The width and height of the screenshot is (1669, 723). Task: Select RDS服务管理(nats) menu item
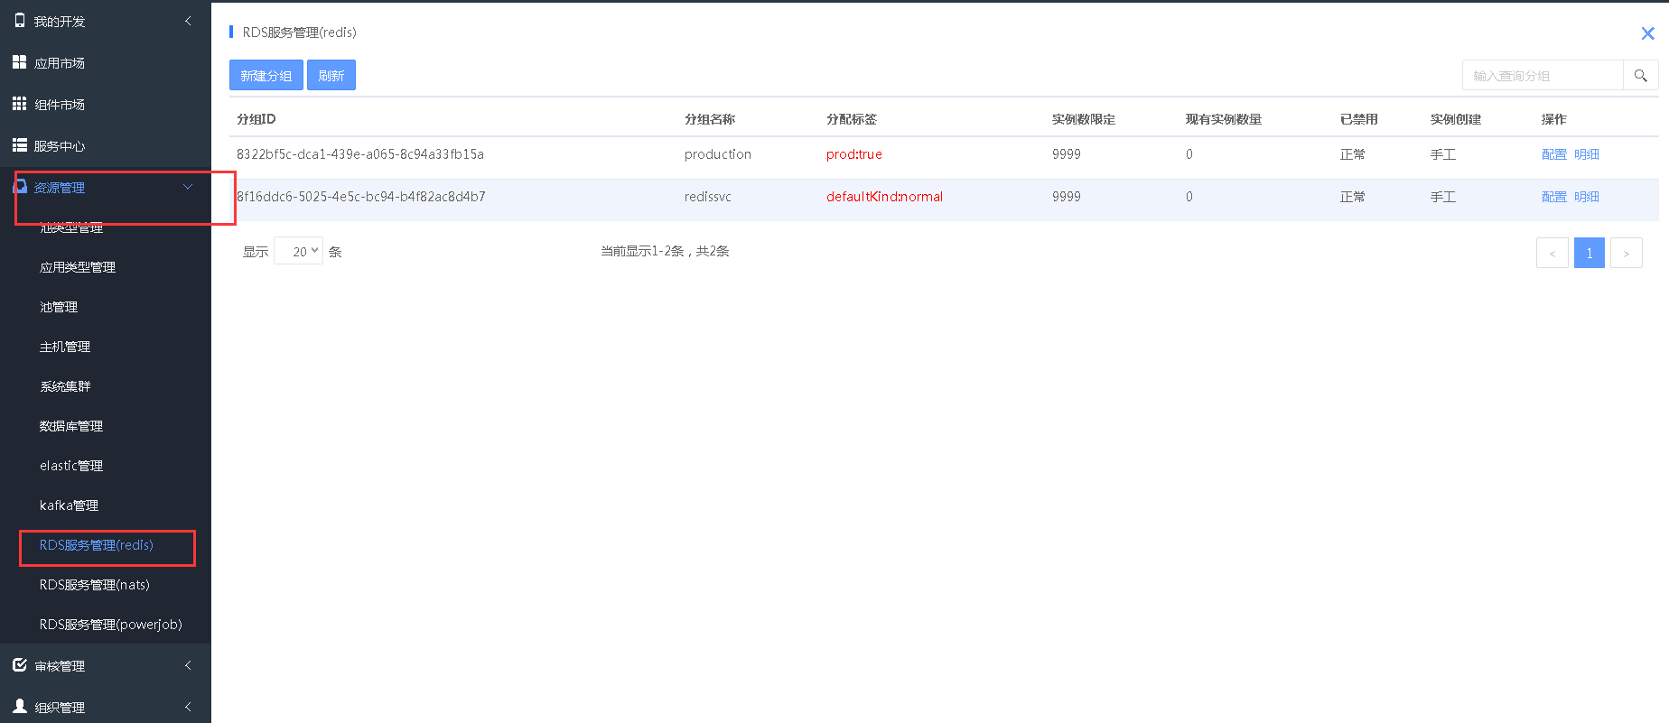(x=95, y=585)
